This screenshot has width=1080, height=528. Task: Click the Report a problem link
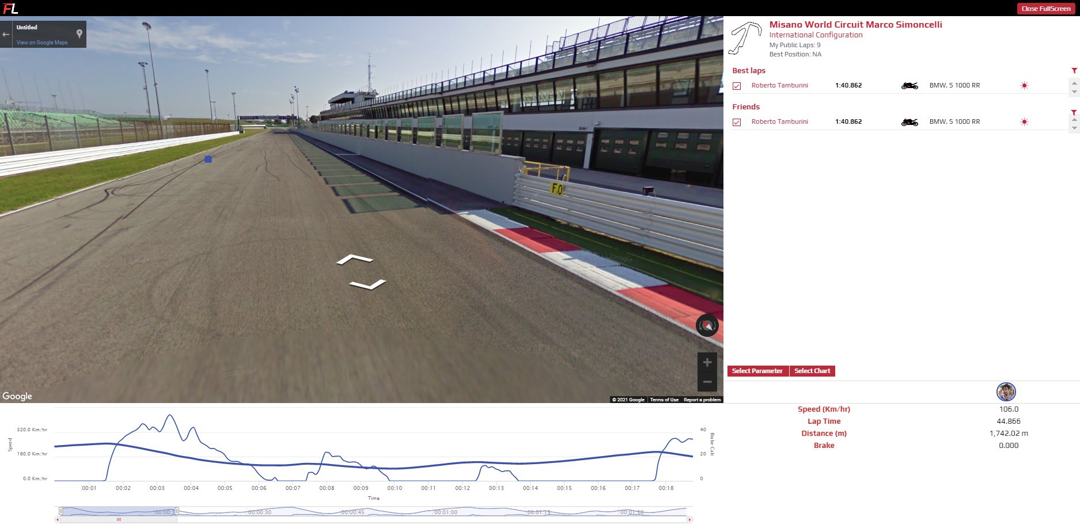(702, 400)
